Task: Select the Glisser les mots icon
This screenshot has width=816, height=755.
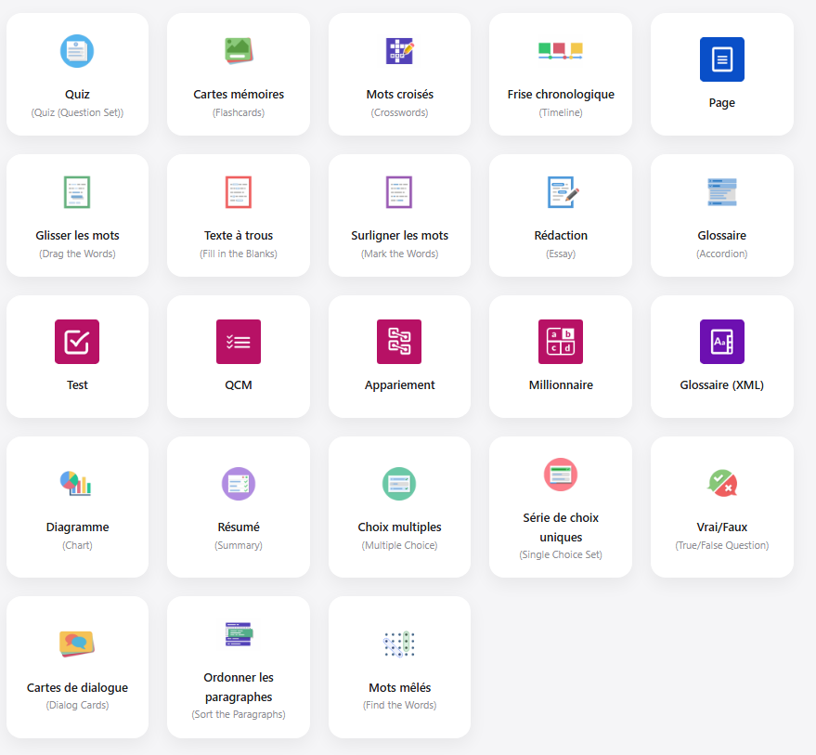Action: point(77,192)
